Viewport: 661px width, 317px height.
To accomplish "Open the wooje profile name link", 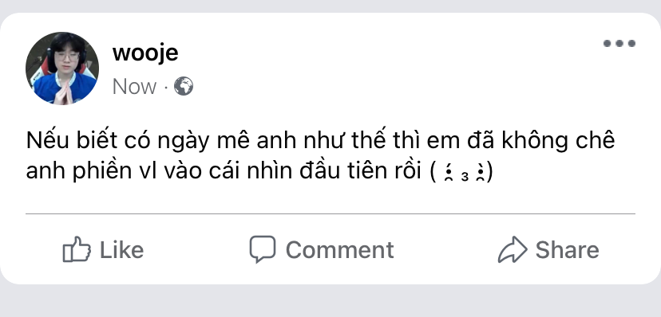I will [x=145, y=53].
